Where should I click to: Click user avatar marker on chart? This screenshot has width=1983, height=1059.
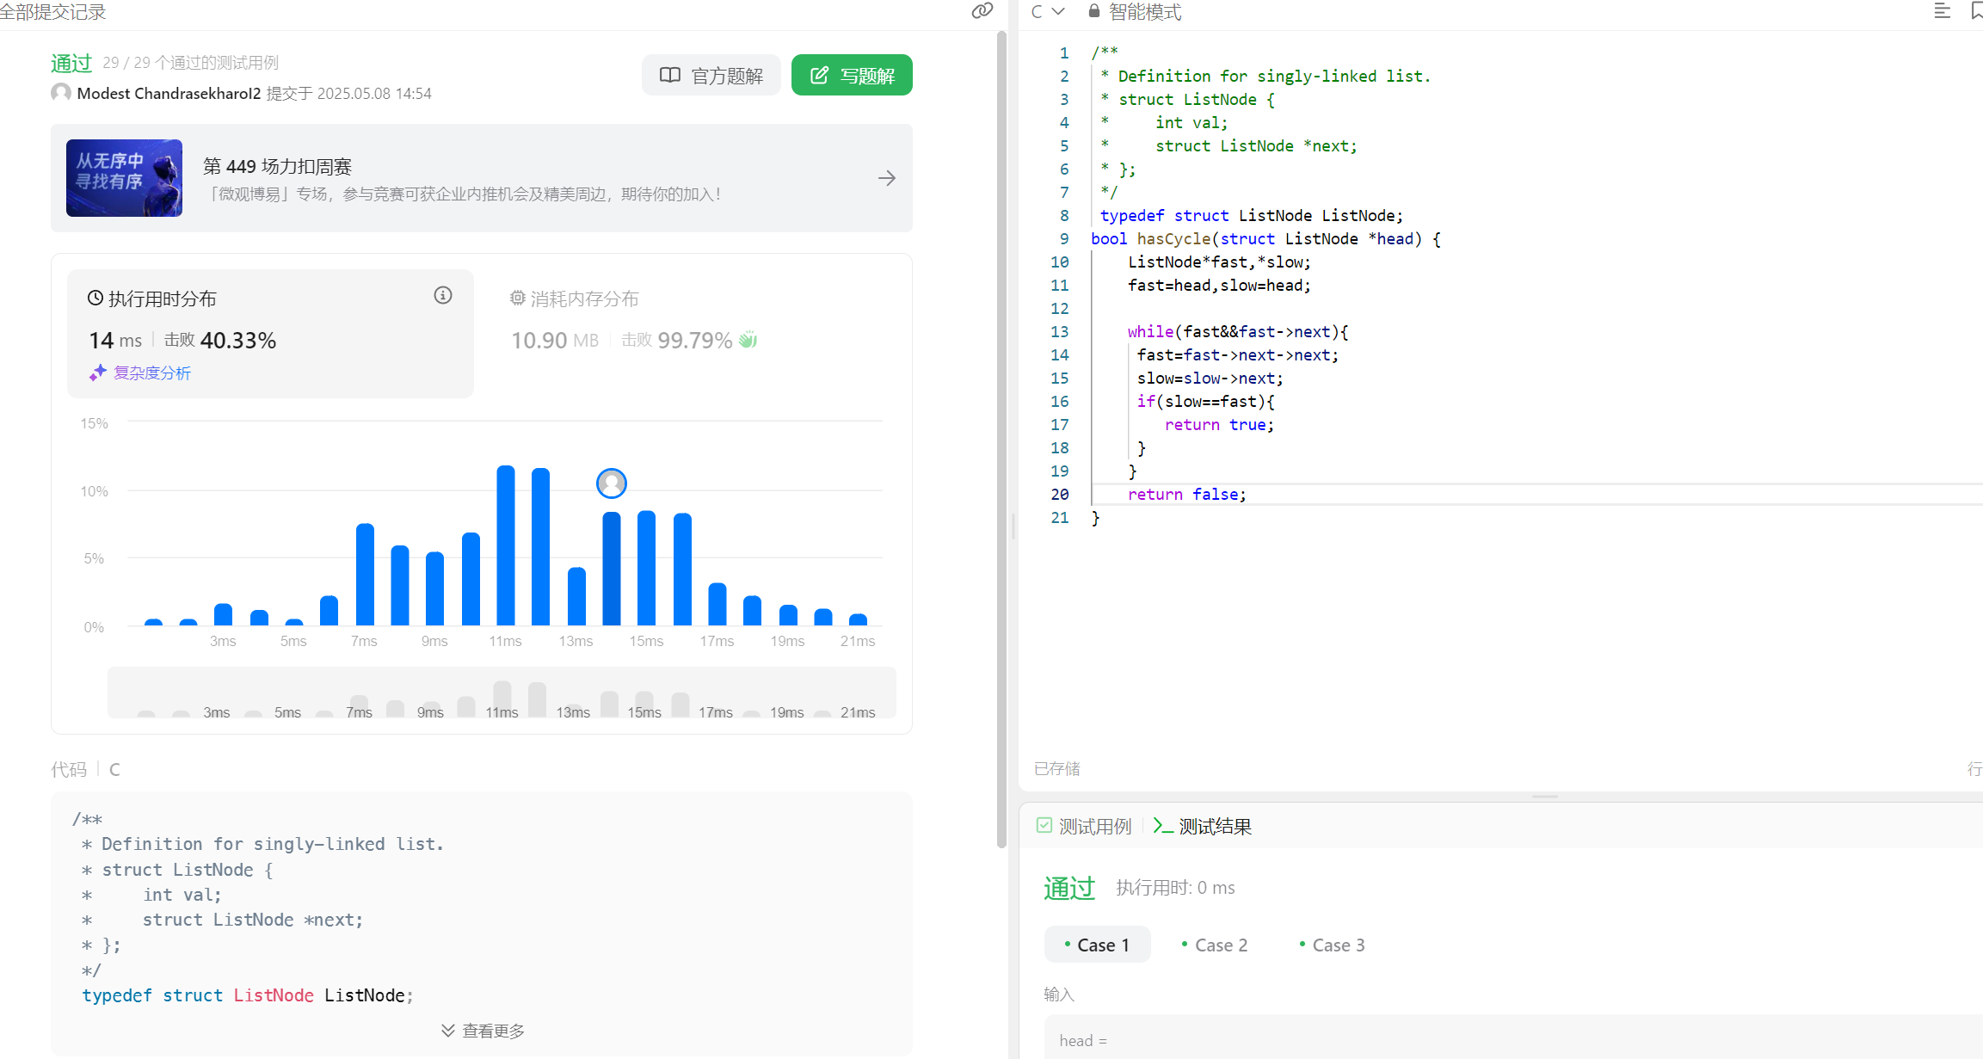pos(612,483)
